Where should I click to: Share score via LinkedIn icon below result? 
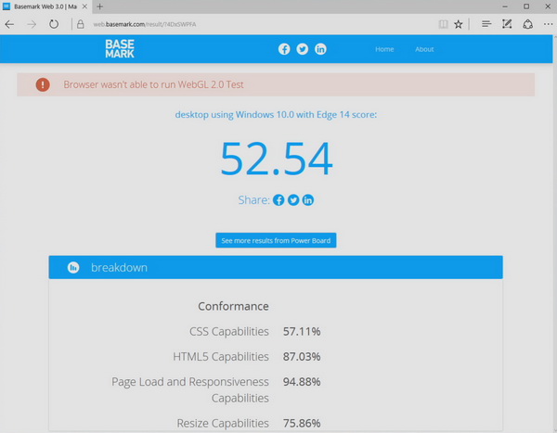point(308,200)
